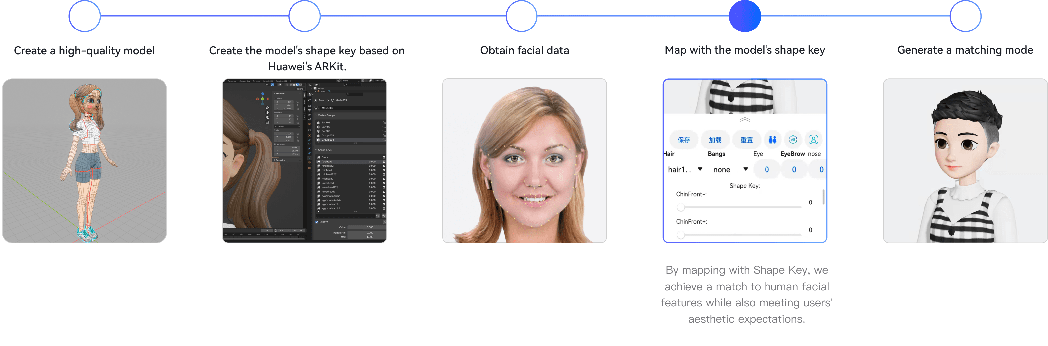Switch to the Rendering workspace tab
Image resolution: width=1048 pixels, height=346 pixels.
[x=232, y=81]
